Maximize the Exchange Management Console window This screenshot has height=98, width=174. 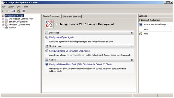tap(168, 2)
